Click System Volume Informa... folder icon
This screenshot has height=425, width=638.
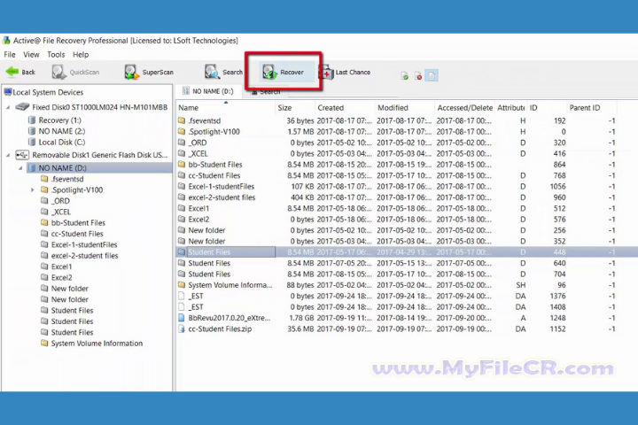pos(182,285)
